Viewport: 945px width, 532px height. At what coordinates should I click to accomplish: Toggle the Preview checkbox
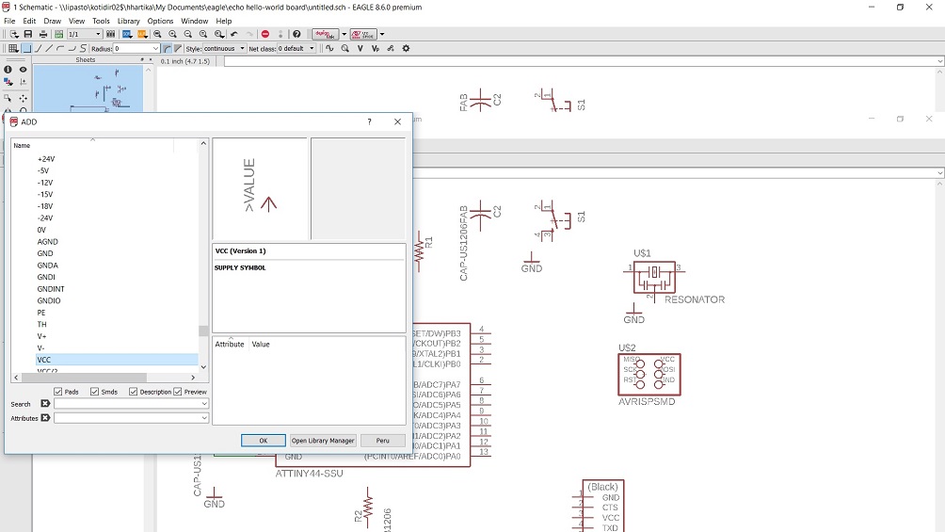click(x=178, y=392)
